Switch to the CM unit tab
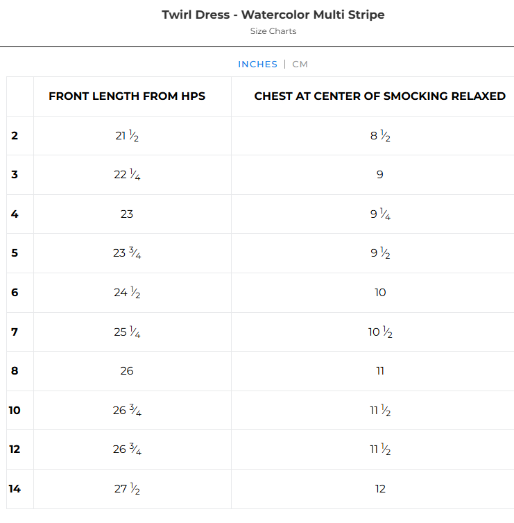The height and width of the screenshot is (523, 514). point(300,65)
